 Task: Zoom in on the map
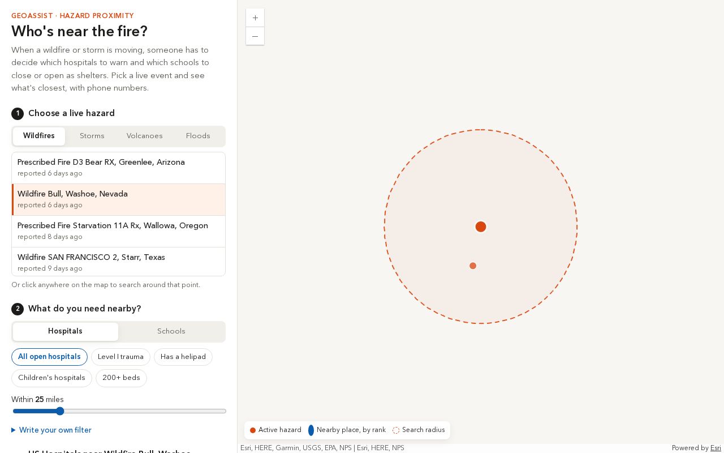255,18
